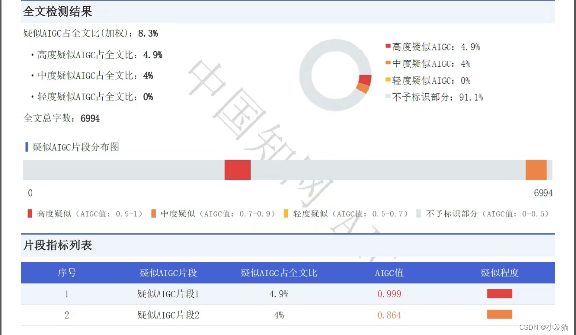
Task: Click the yellow 轻度疑似 legend color square
Action: point(286,213)
